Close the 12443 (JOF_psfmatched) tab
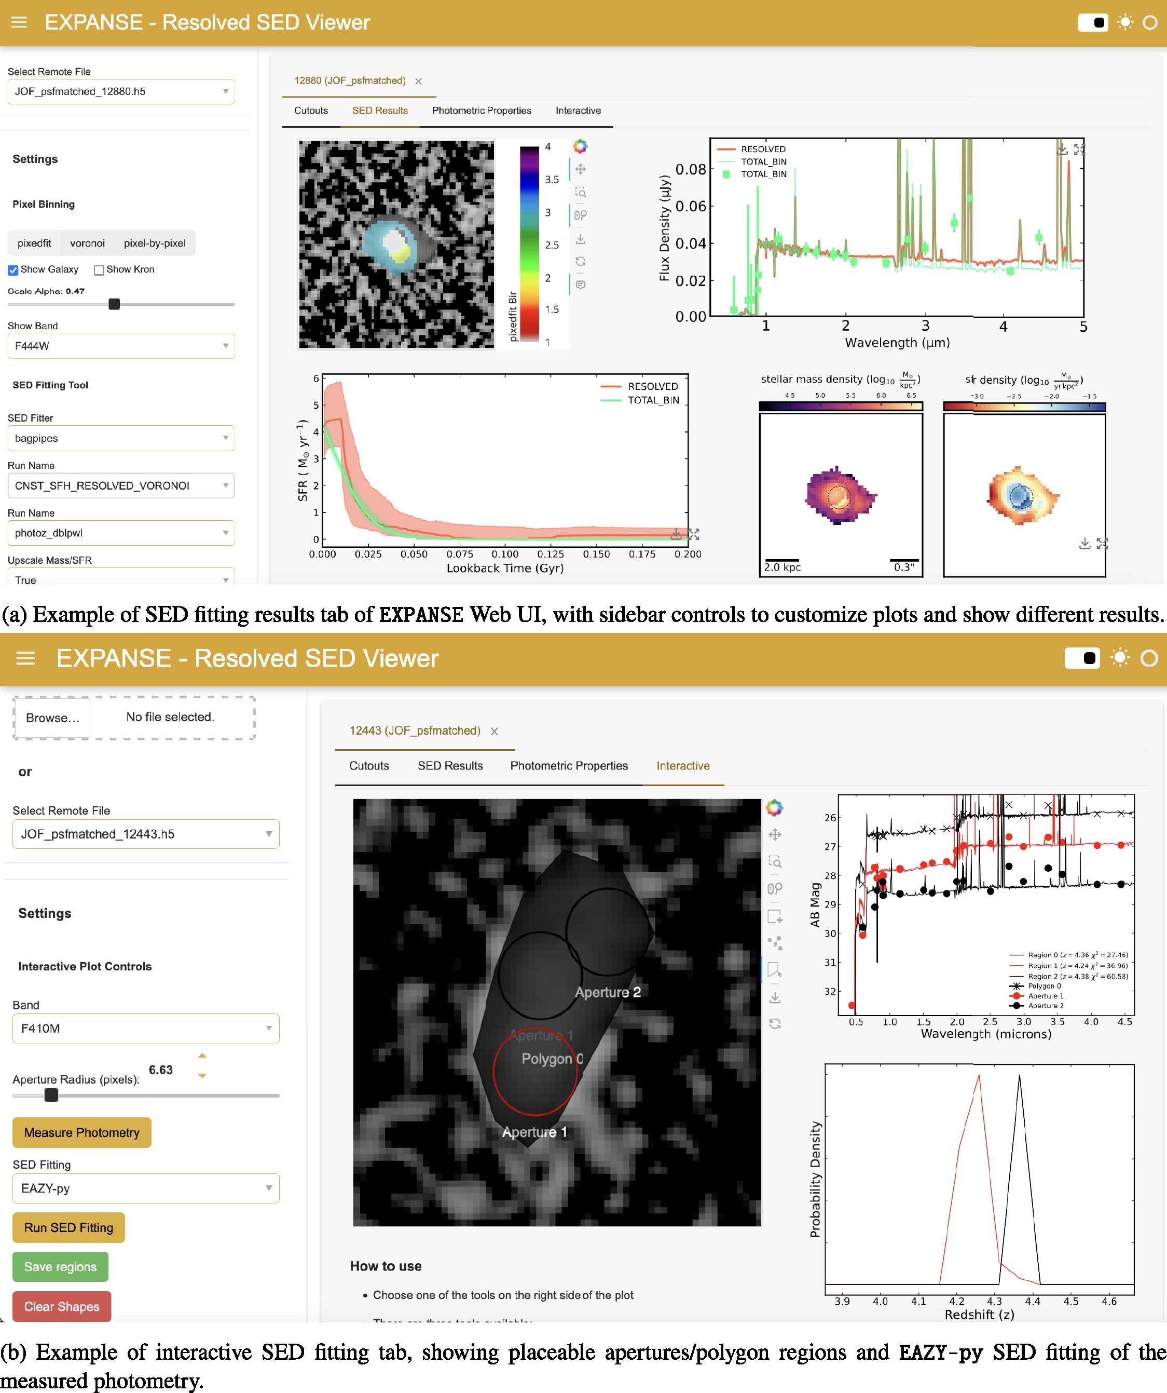Viewport: 1167px width, 1393px height. 494,731
